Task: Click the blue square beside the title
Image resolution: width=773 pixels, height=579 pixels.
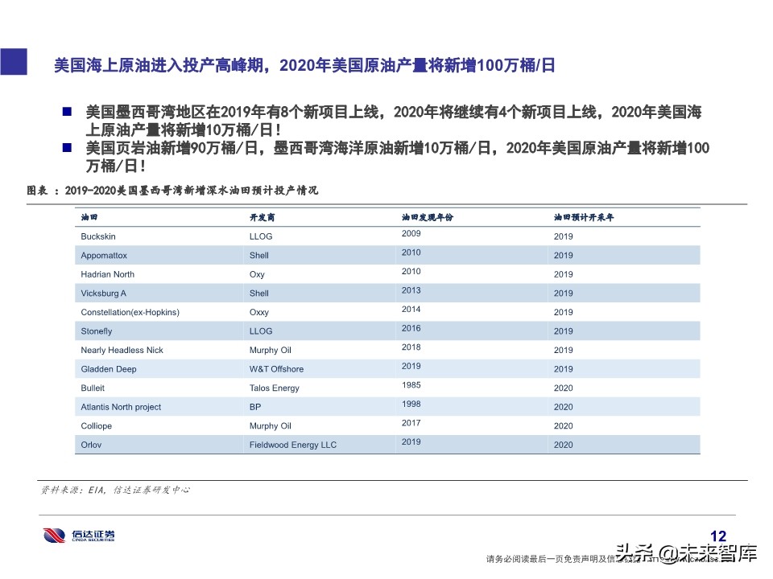Action: [14, 62]
